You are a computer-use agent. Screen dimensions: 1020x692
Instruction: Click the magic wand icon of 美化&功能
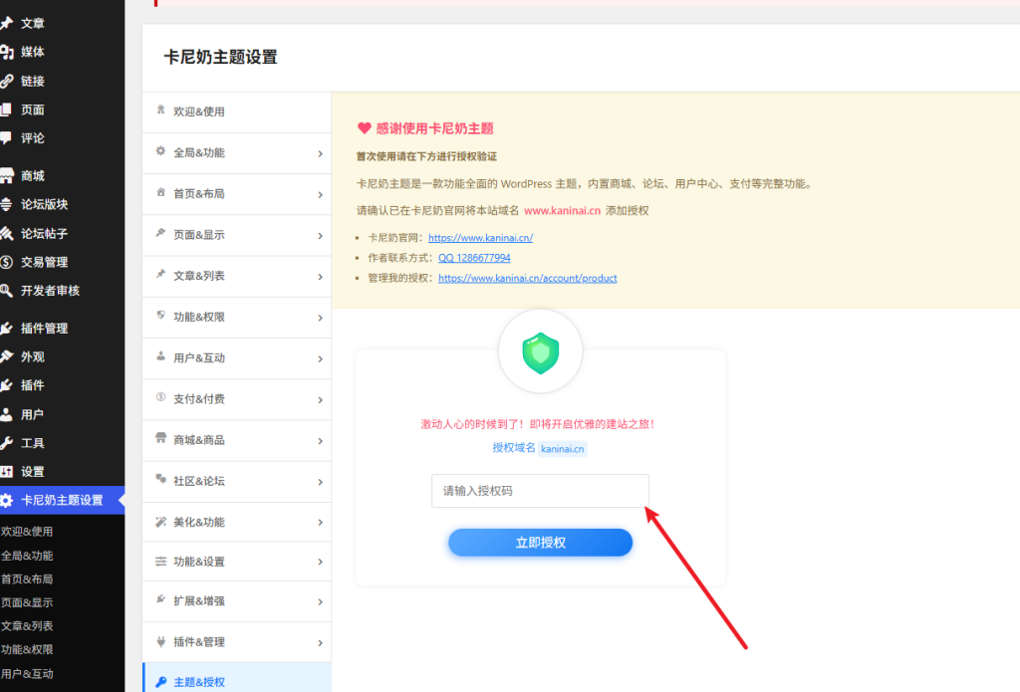160,522
